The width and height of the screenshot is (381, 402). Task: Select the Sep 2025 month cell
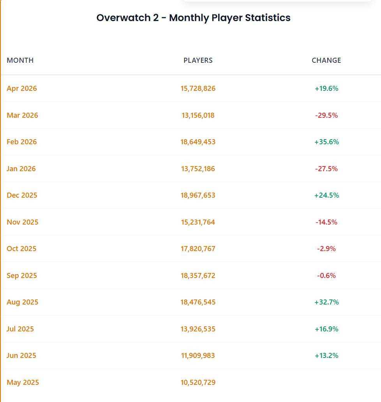[22, 276]
